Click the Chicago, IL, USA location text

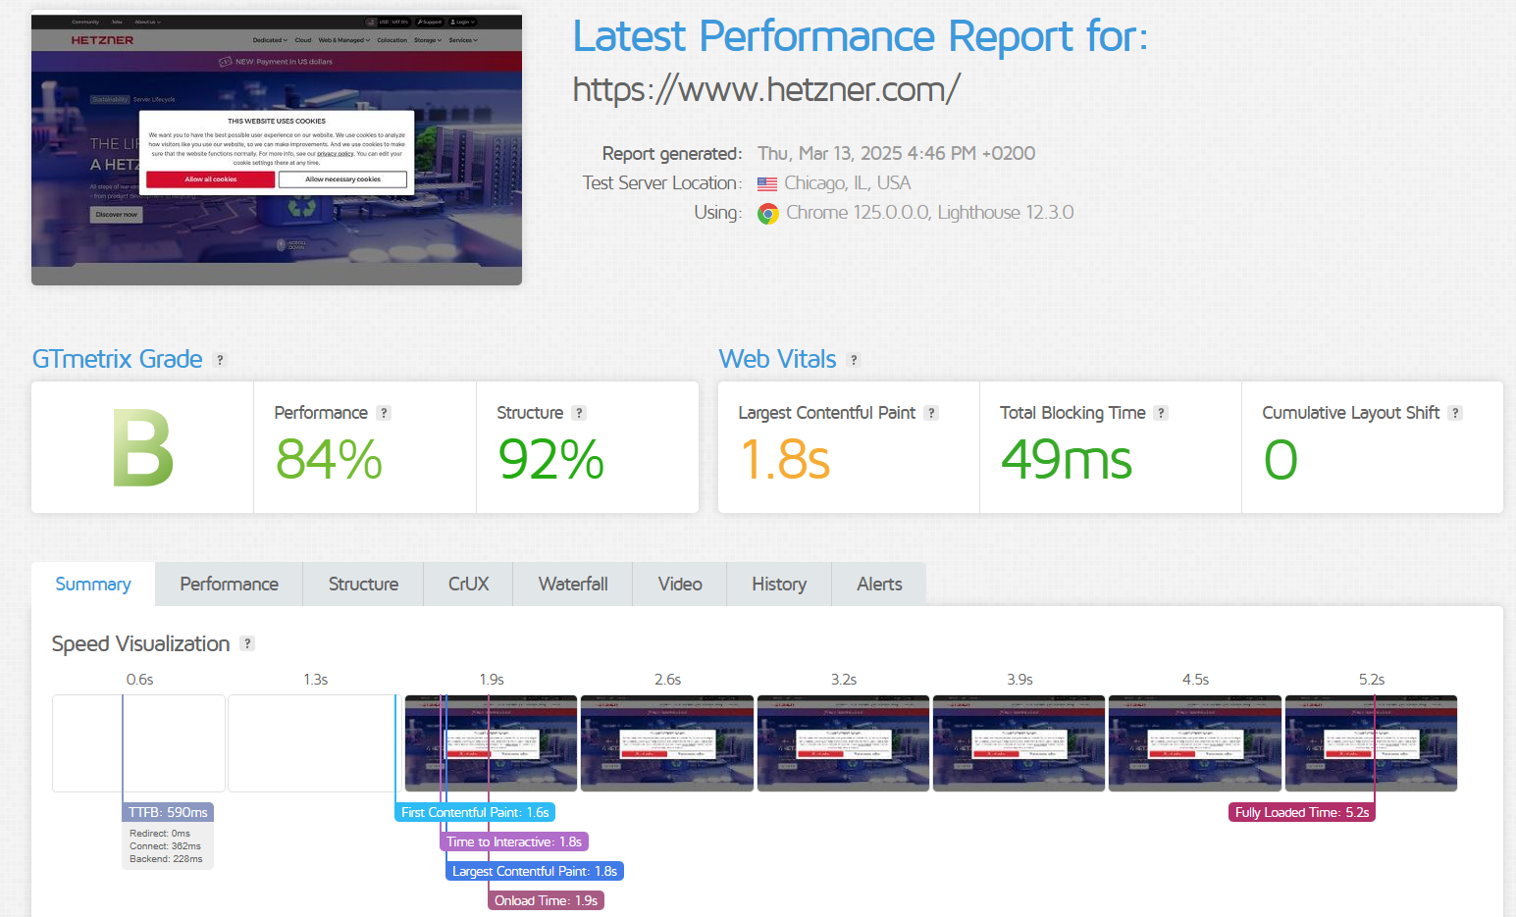pyautogui.click(x=848, y=183)
